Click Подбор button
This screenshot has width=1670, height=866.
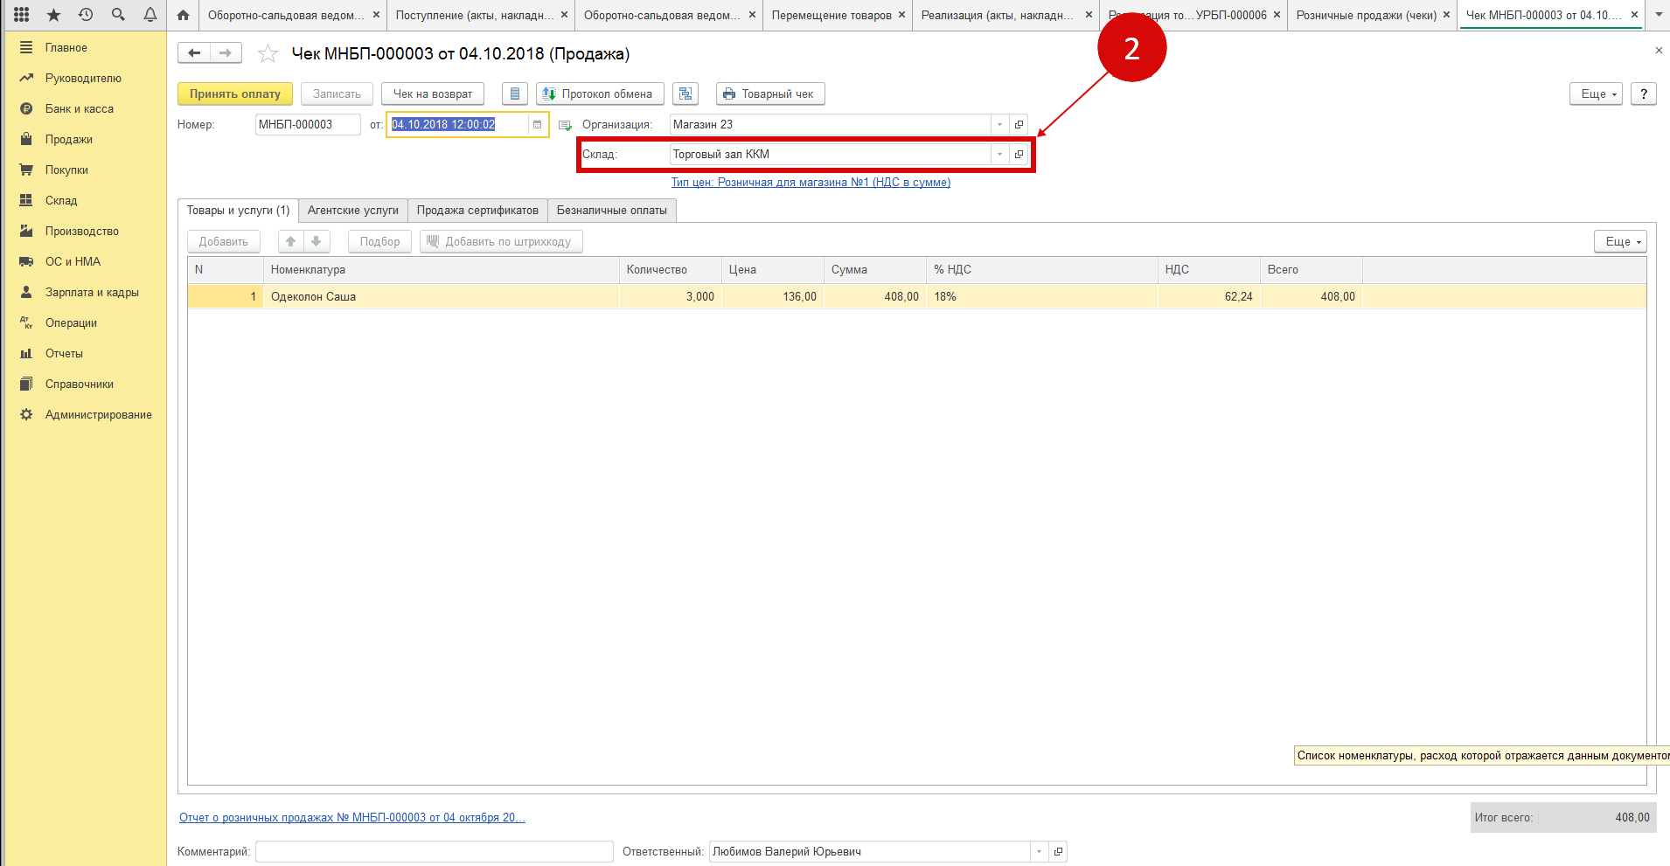pos(380,241)
